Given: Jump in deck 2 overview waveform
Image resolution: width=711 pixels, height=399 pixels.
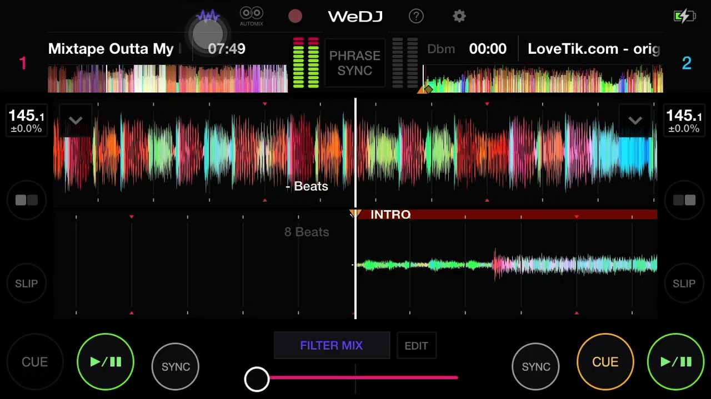Looking at the screenshot, I should (543, 78).
